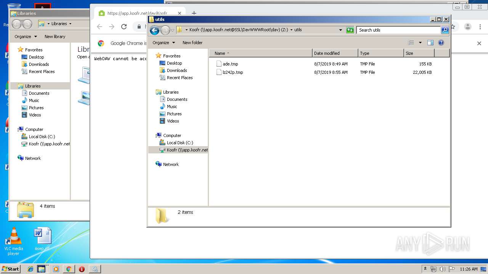Go back in the utils Explorer window
Image resolution: width=488 pixels, height=274 pixels.
[154, 30]
